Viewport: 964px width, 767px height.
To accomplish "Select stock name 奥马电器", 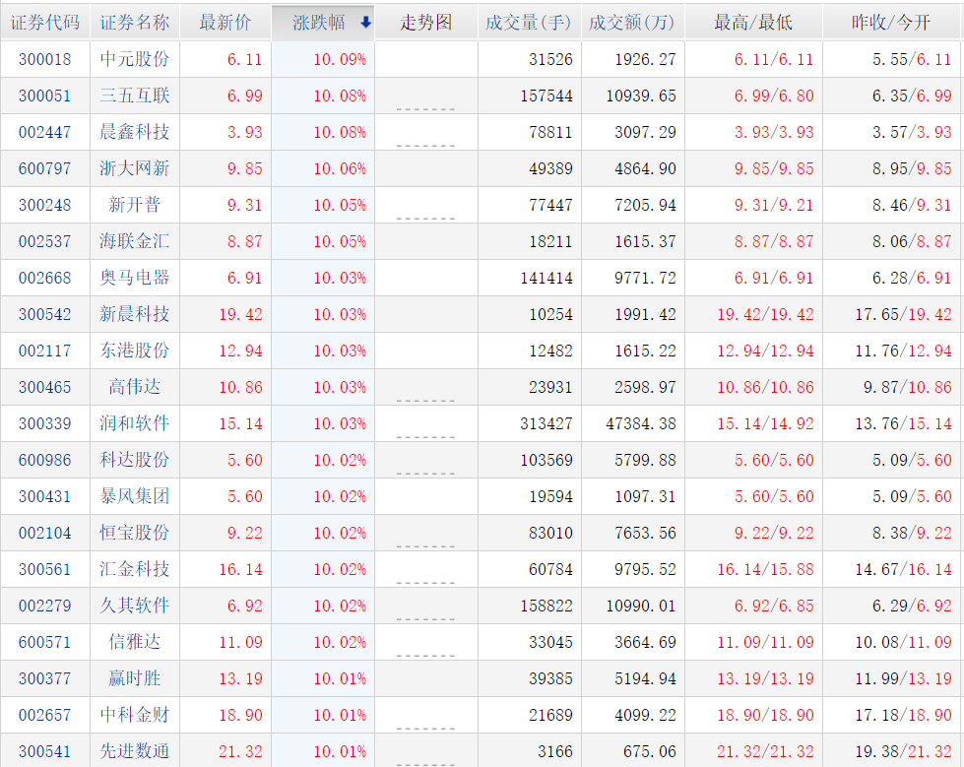I will [x=135, y=278].
